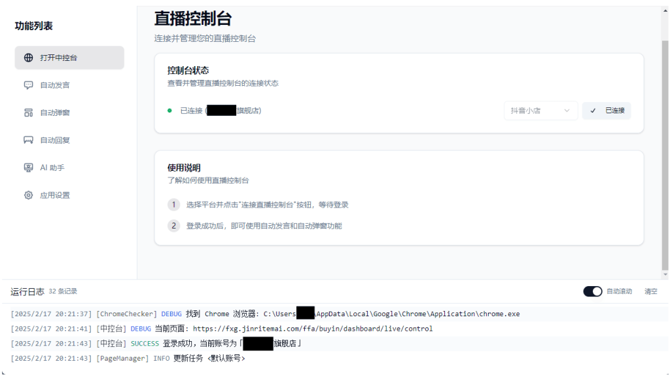Go to 自动发言 in the sidebar
670x385 pixels.
(69, 85)
